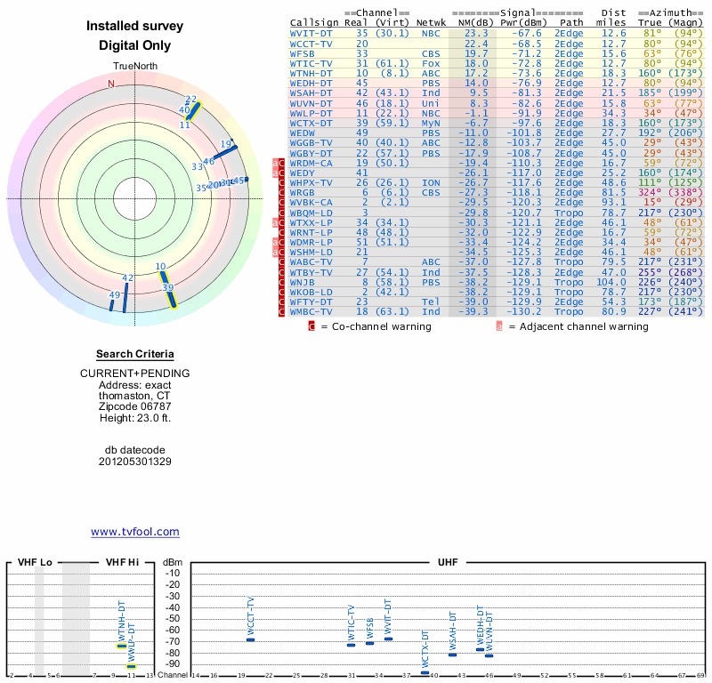712x683 pixels.
Task: Click the co-channel icon beside WMBC-TV
Action: coord(282,311)
